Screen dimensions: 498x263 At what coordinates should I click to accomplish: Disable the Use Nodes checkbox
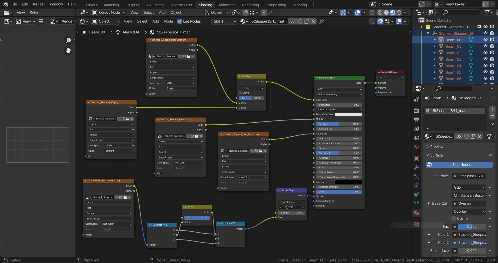pos(179,21)
